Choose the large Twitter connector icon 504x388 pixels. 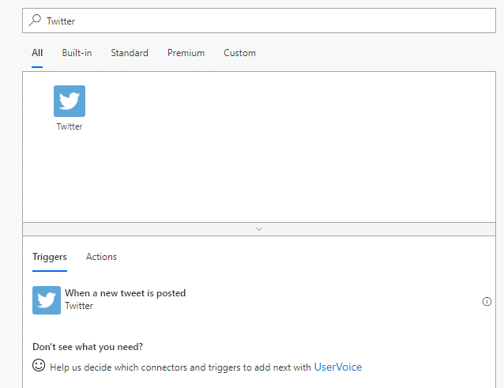coord(70,101)
